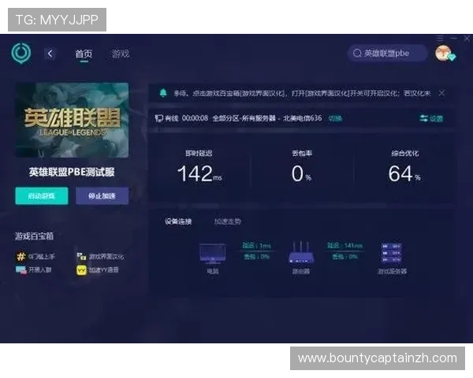Click the computer 电脑 device icon
Viewport: 473px width, 378px height.
point(212,254)
